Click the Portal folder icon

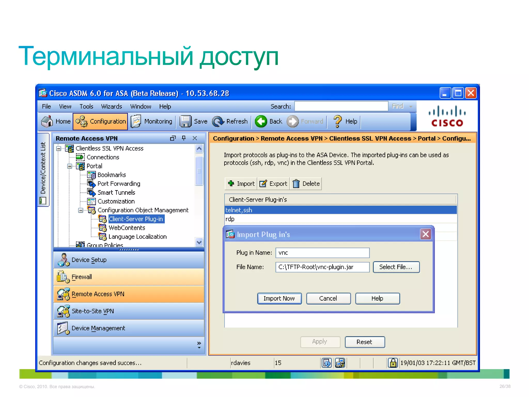81,166
